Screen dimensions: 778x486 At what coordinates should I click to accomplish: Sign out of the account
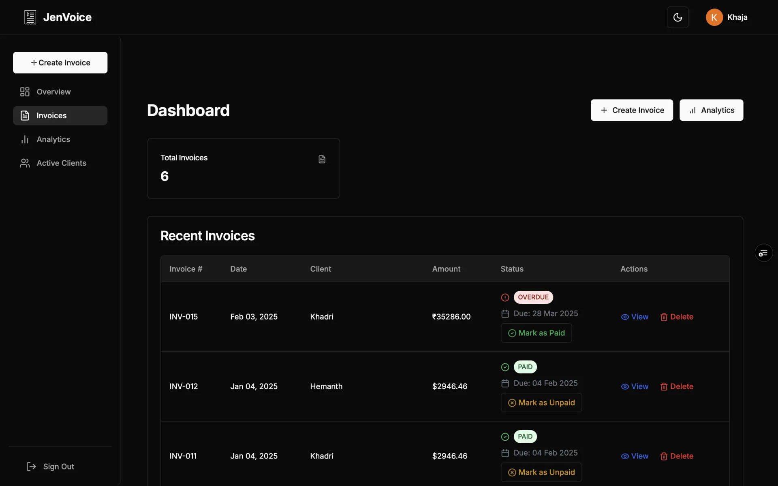point(51,467)
